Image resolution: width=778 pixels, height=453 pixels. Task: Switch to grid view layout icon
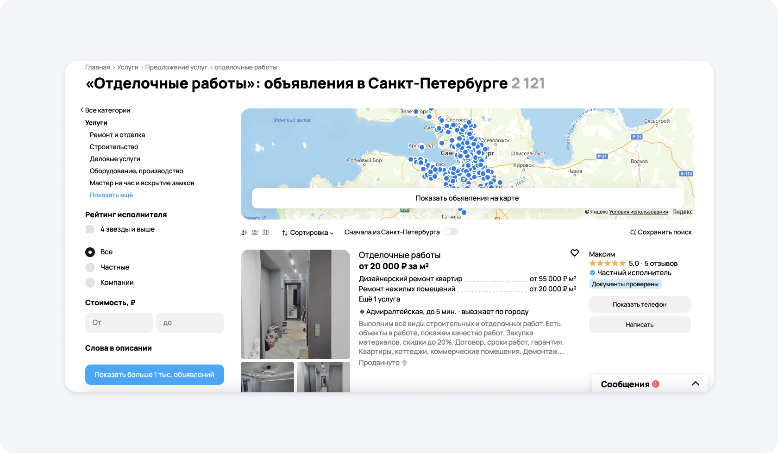coord(255,233)
